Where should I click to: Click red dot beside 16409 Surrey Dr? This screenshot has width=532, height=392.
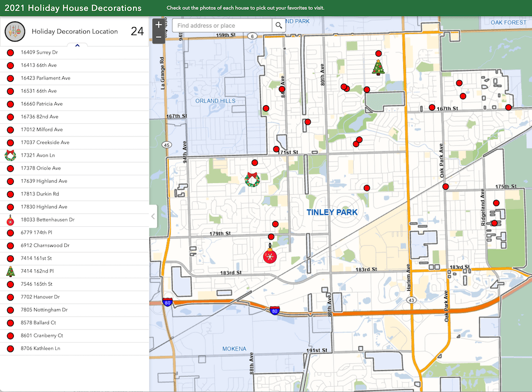pos(11,53)
